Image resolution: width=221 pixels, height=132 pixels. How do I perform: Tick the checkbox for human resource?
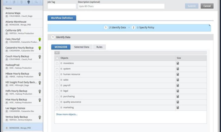tap(57, 75)
